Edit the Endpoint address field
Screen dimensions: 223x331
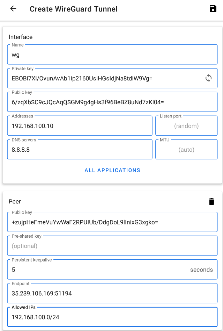tap(112, 293)
